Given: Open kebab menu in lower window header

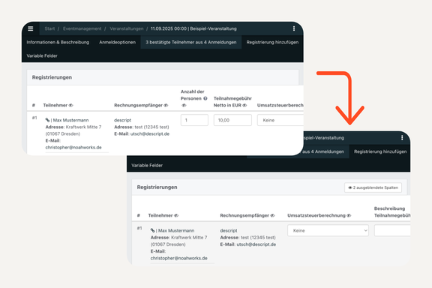Looking at the screenshot, I should 402,138.
